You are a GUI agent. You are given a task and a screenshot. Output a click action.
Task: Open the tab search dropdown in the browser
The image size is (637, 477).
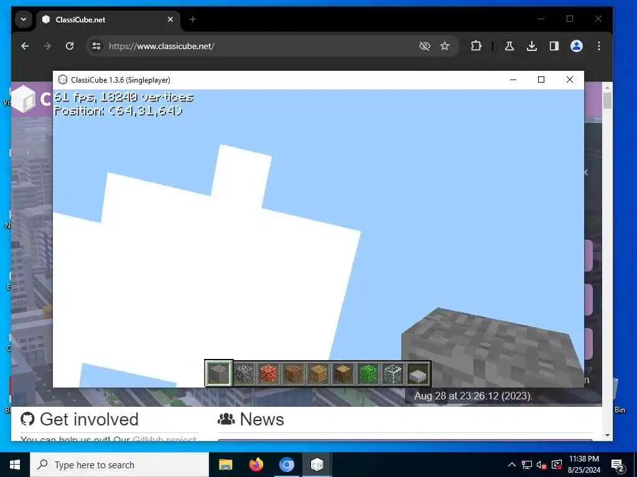(24, 19)
